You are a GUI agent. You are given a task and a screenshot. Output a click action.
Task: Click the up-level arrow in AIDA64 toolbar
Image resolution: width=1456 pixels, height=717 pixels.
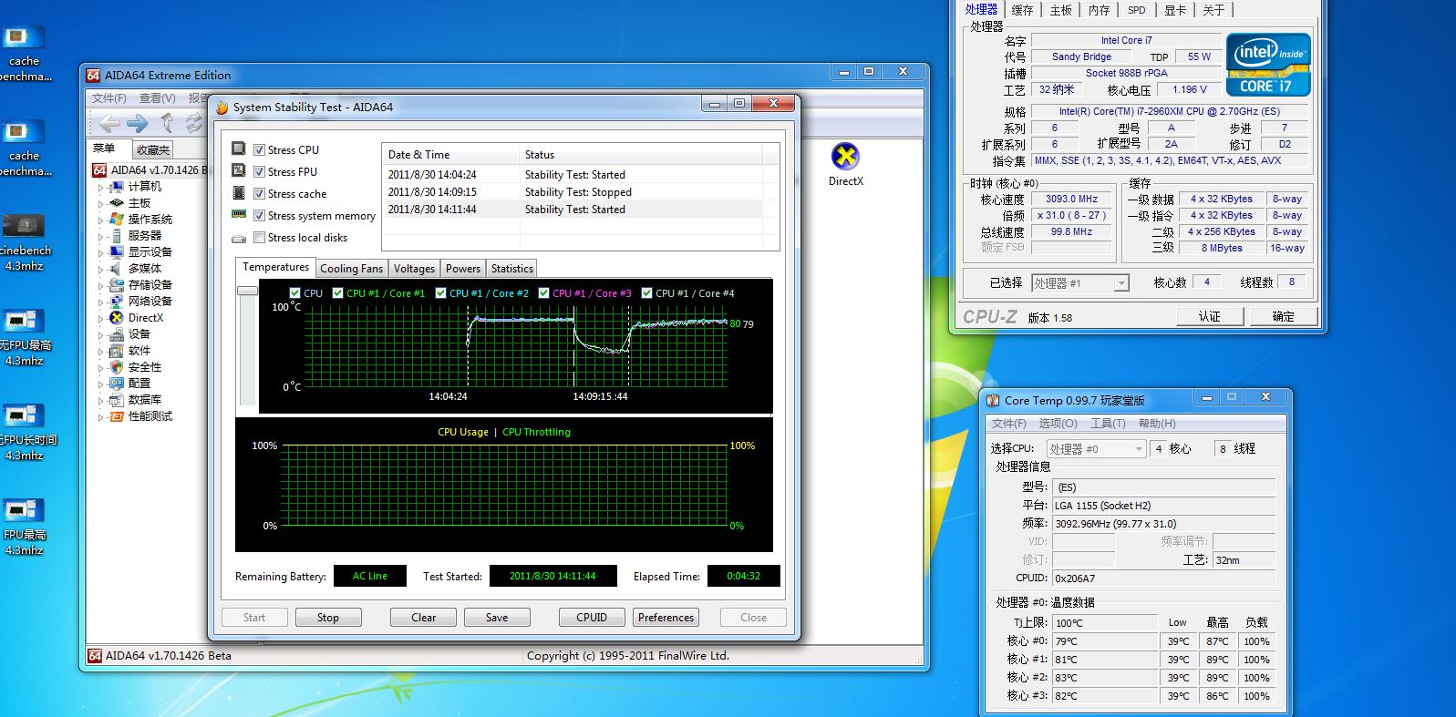[x=167, y=123]
